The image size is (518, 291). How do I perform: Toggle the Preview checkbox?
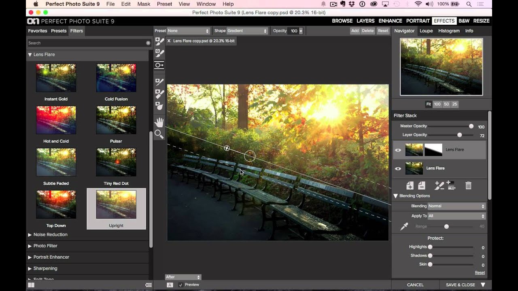pos(180,285)
